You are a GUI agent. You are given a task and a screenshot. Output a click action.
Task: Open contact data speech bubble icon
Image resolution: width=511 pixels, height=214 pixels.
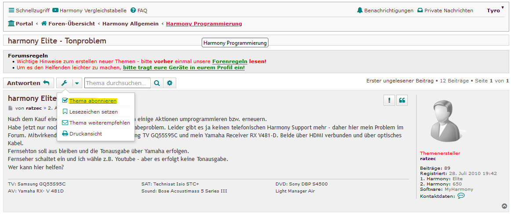461,196
